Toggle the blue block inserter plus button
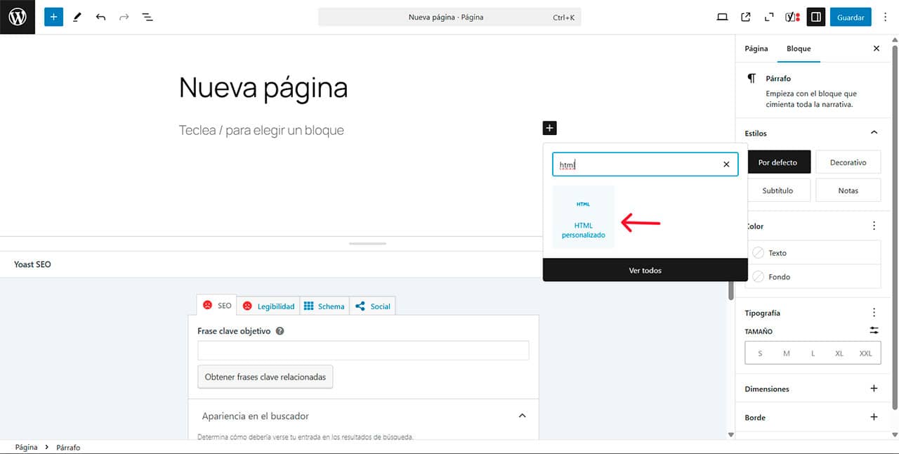Image resolution: width=899 pixels, height=454 pixels. (x=53, y=17)
